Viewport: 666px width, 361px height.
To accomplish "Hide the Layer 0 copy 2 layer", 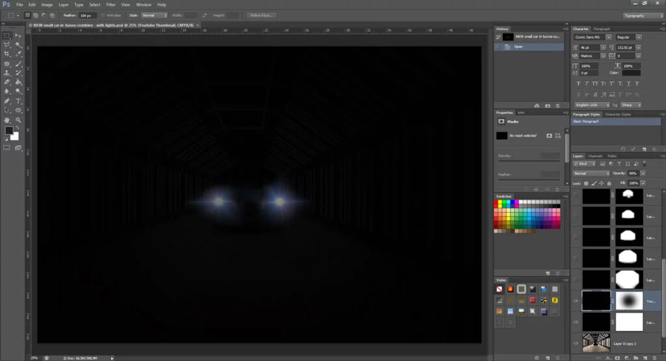I will coord(576,343).
